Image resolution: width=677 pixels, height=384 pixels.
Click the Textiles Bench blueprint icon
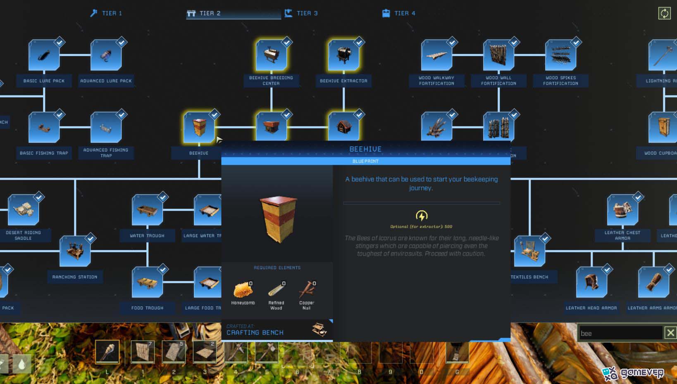click(x=529, y=251)
